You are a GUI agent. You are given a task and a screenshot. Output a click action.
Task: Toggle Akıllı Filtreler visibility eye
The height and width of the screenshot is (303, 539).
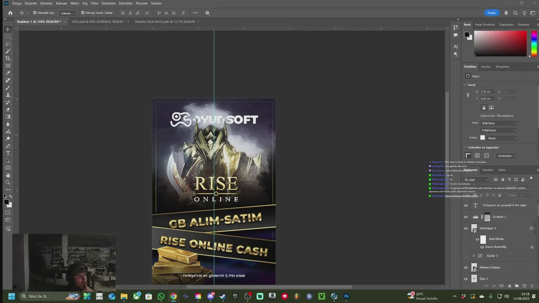(x=478, y=239)
